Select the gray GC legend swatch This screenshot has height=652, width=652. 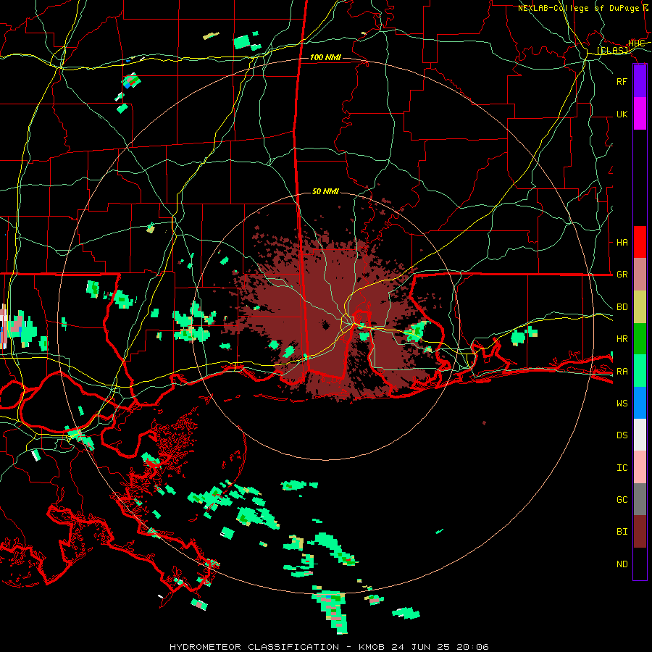click(x=640, y=499)
